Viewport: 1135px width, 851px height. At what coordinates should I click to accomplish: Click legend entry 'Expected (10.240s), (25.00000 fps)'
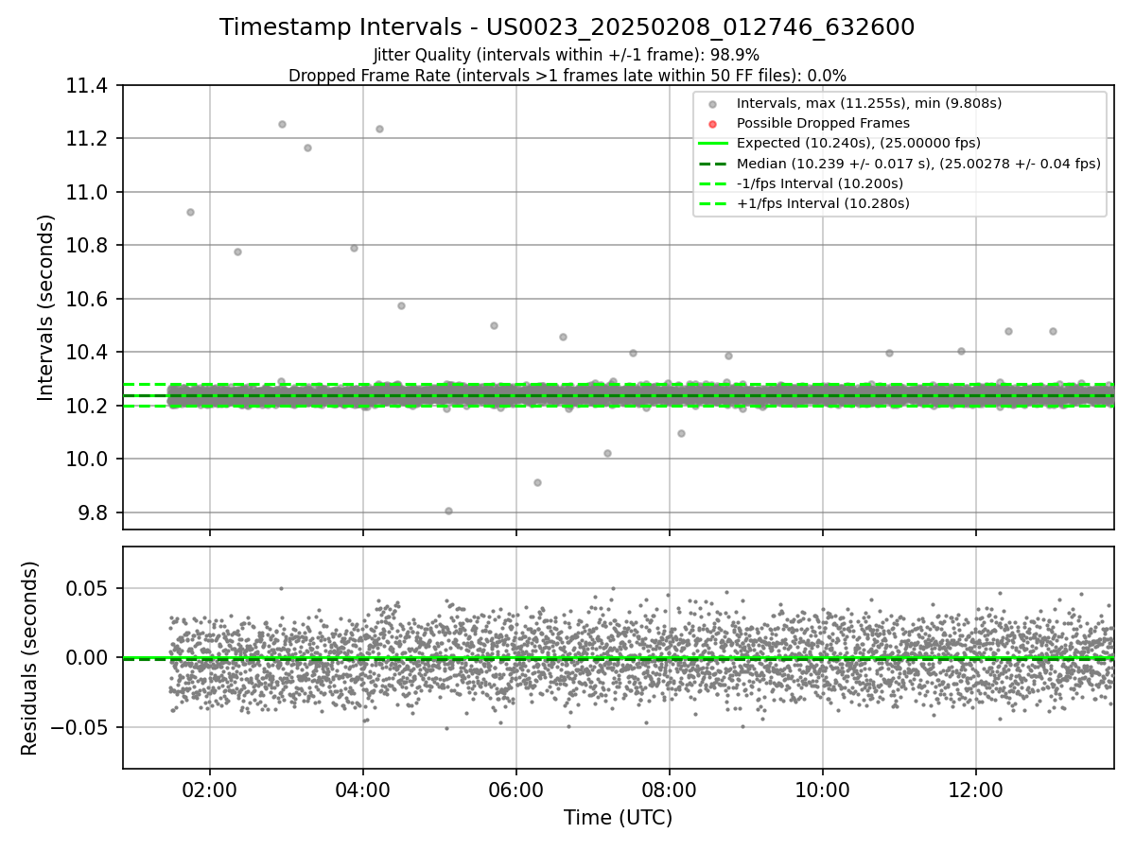point(859,144)
